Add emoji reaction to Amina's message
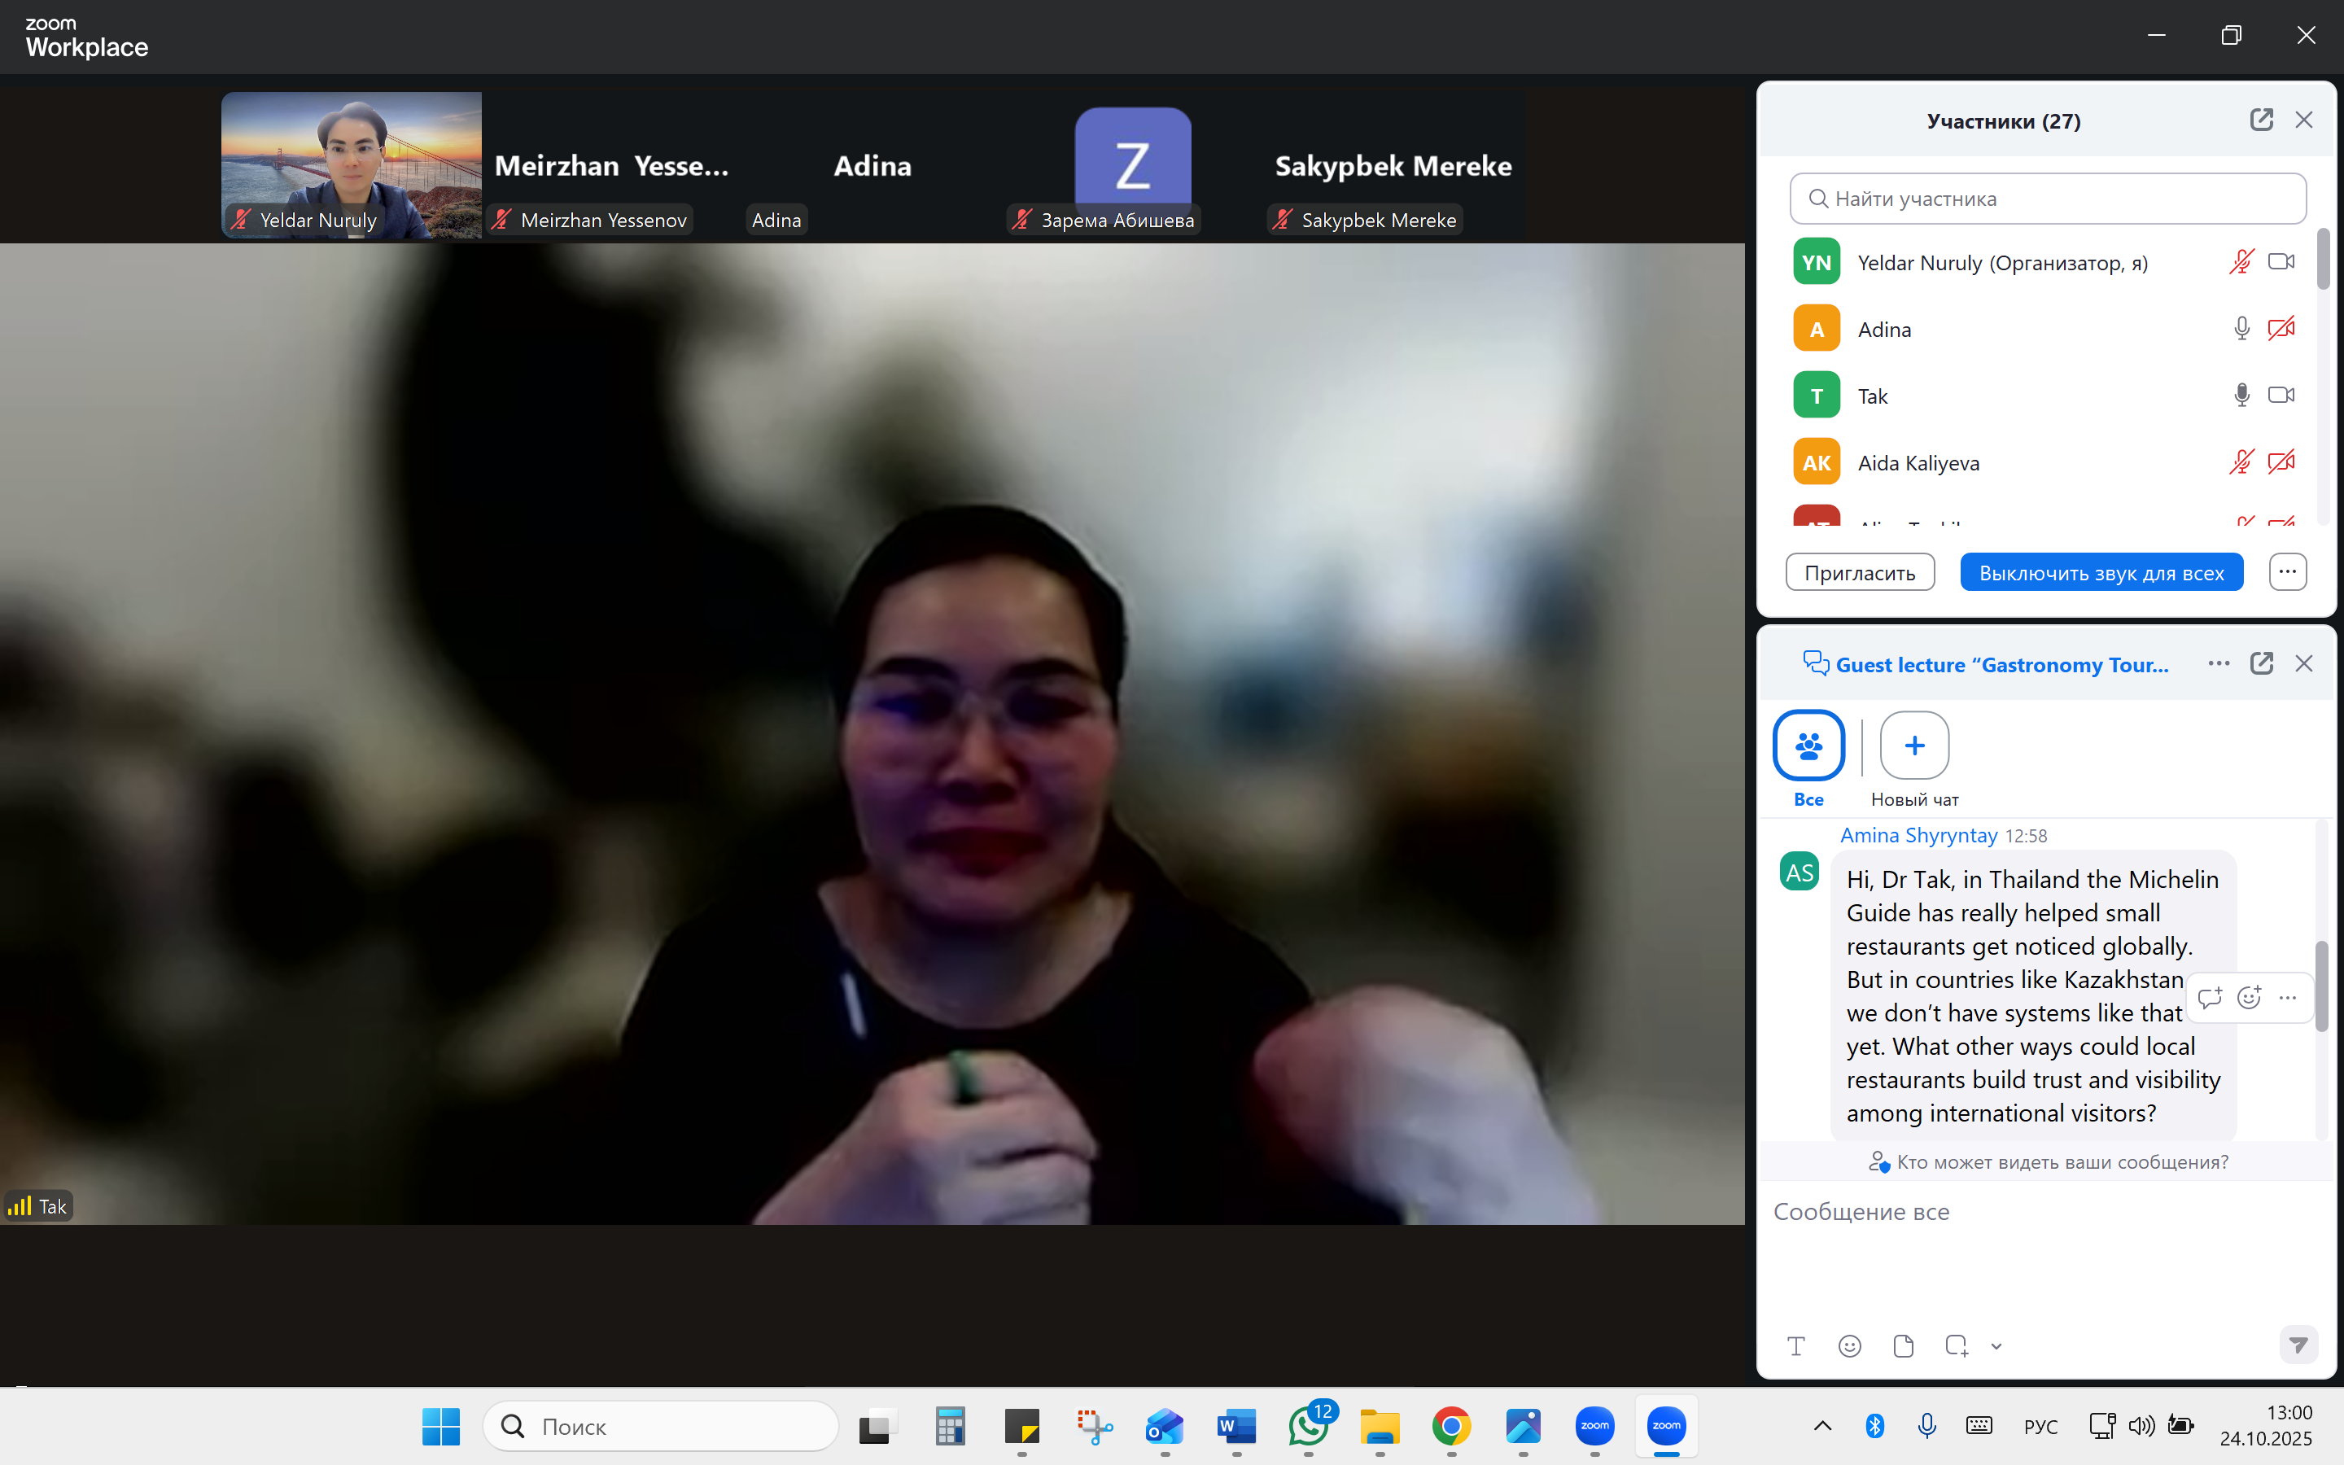 [x=2249, y=997]
